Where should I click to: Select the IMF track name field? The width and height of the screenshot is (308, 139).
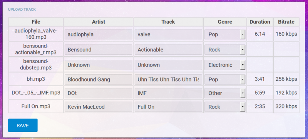[x=168, y=93]
